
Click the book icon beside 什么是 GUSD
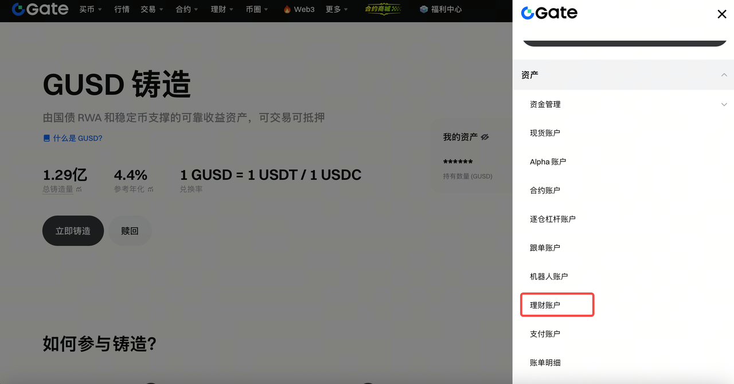click(x=46, y=138)
